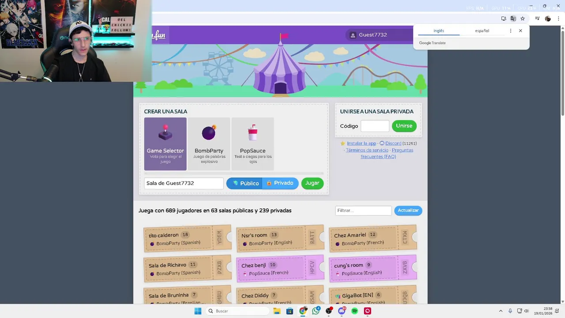Join the GigaBot [EN] room ticket
The height and width of the screenshot is (318, 565).
point(373,295)
